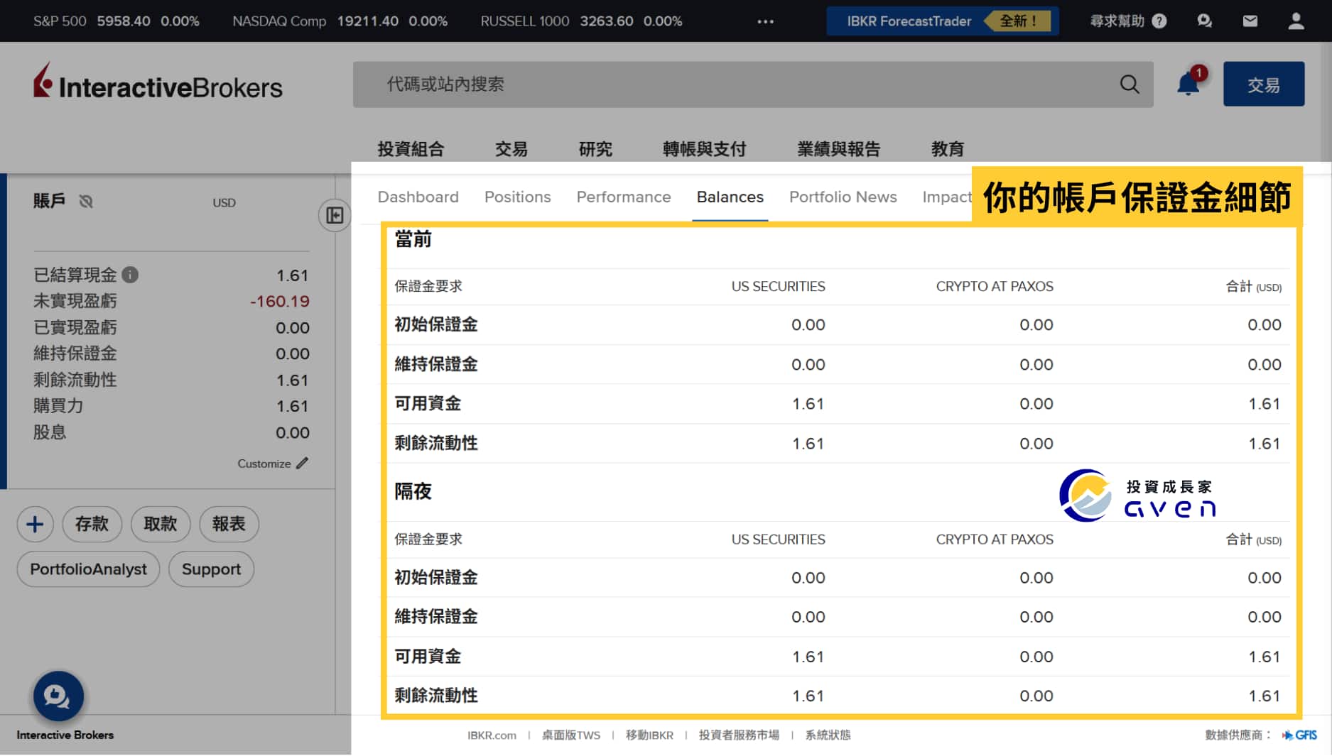This screenshot has height=756, width=1332.
Task: Click the 股息 row in account panel
Action: pyautogui.click(x=171, y=432)
